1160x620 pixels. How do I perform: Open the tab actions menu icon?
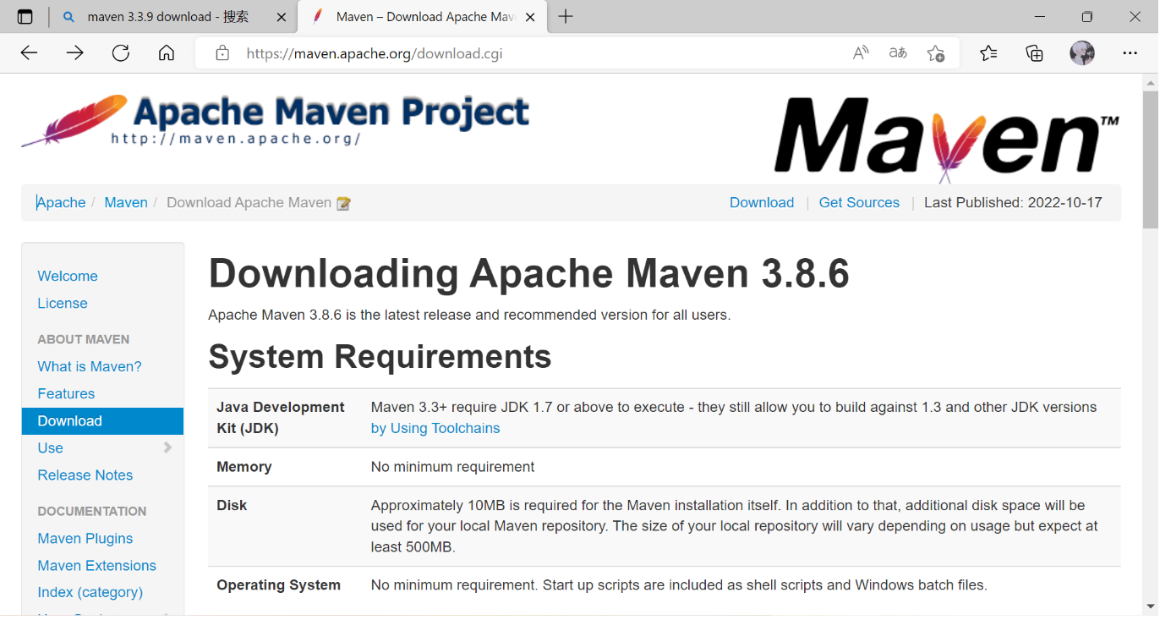point(25,17)
